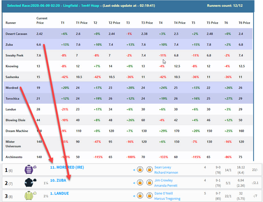Click the square padlock icon in Landue's row
263x202 pixels.
point(140,196)
